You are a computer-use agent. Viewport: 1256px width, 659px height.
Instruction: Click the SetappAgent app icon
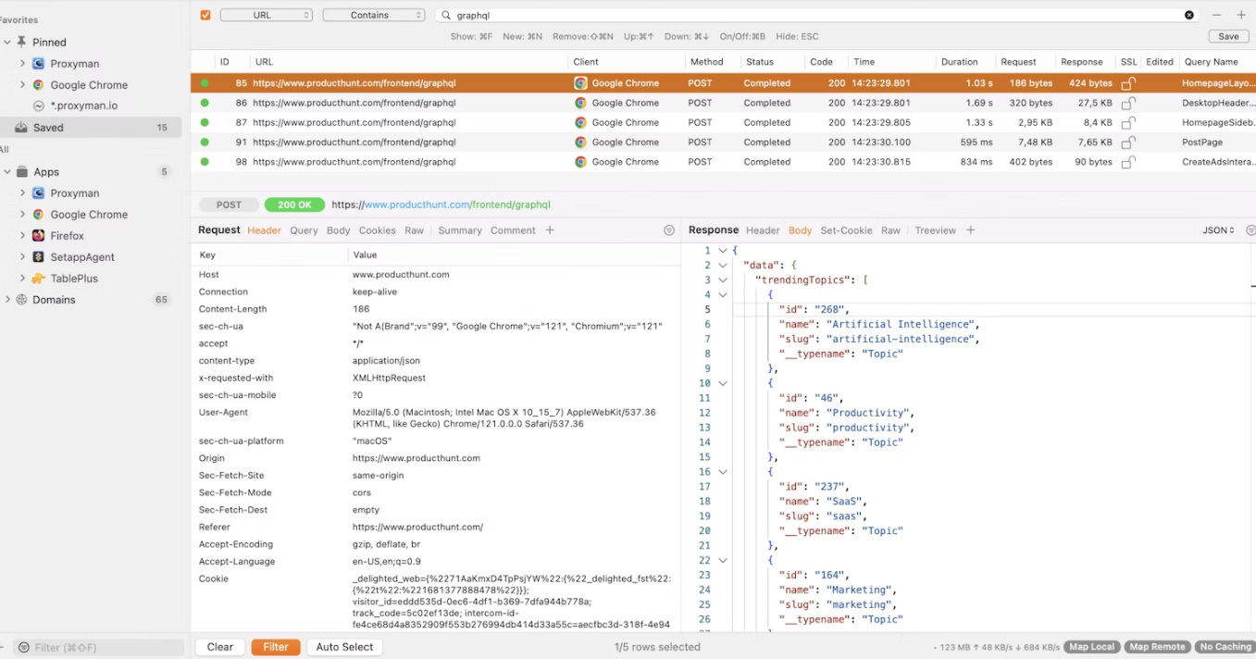click(x=38, y=257)
